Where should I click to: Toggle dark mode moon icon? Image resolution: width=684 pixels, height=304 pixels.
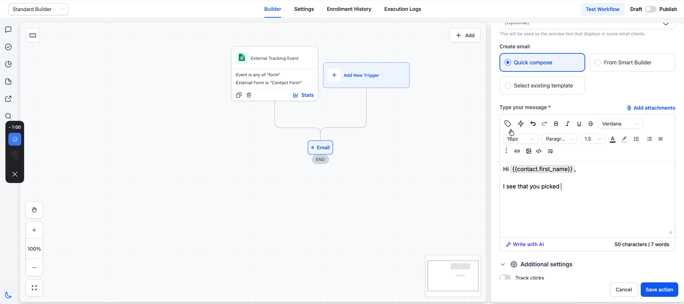(x=8, y=295)
